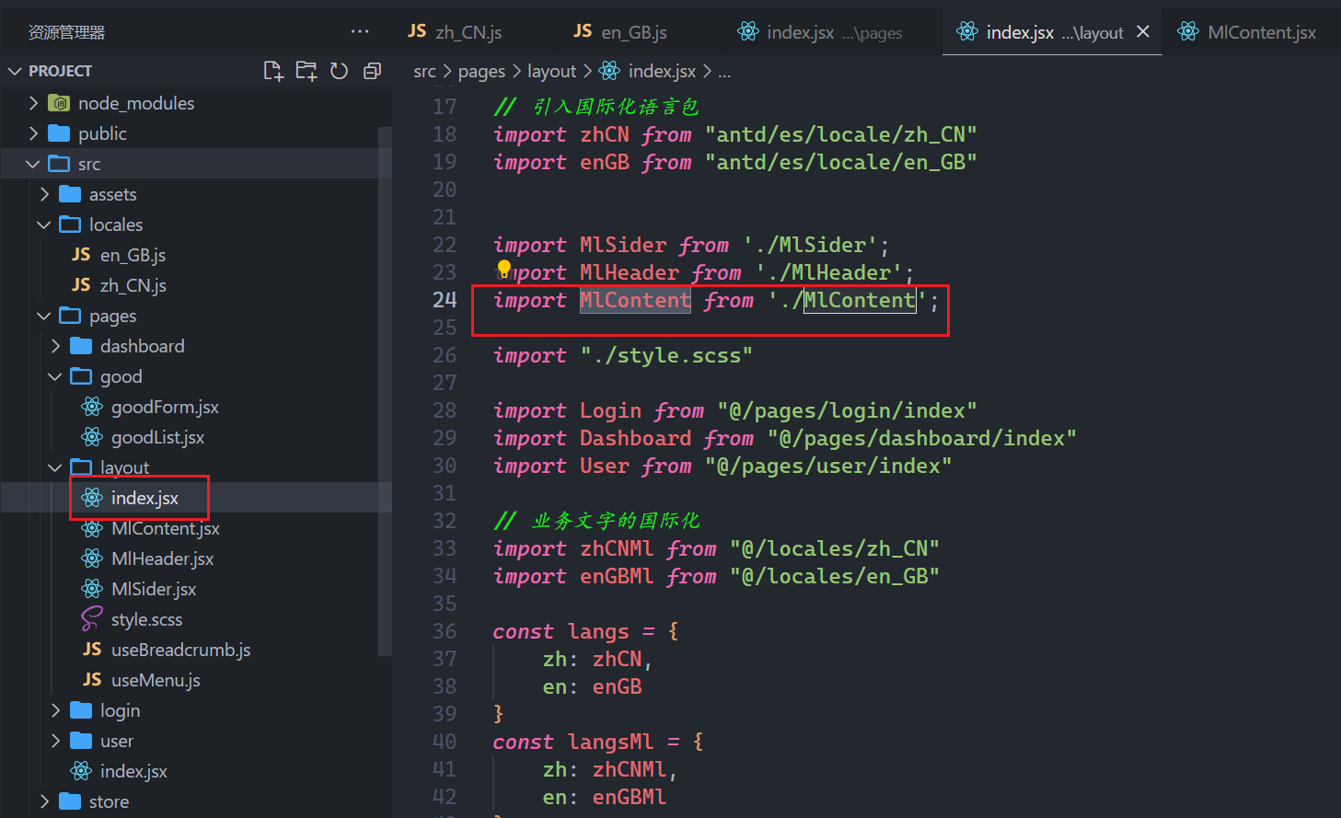Click 'src' in the breadcrumb path
Image resolution: width=1341 pixels, height=818 pixels.
(424, 71)
